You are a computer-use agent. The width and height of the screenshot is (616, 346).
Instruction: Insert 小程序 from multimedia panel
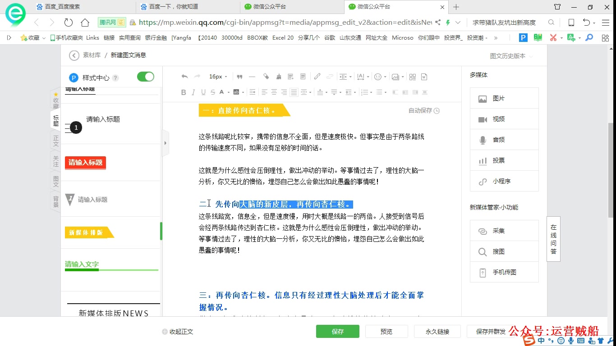[x=504, y=181]
